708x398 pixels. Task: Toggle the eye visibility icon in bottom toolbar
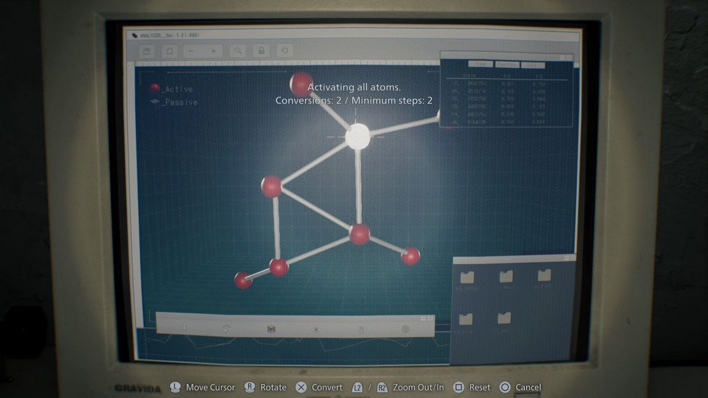pos(316,329)
